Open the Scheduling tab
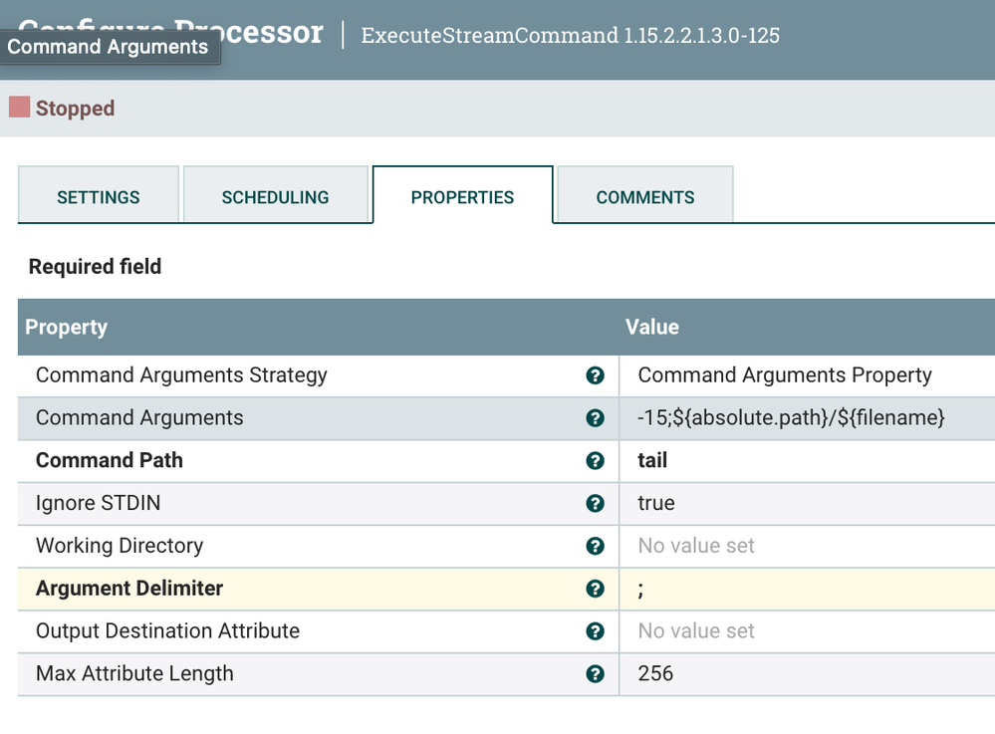 pos(276,195)
